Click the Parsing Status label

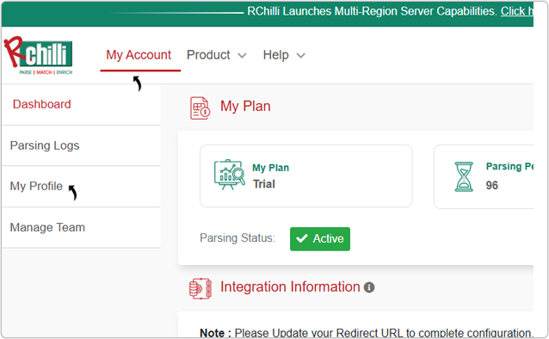tap(237, 237)
